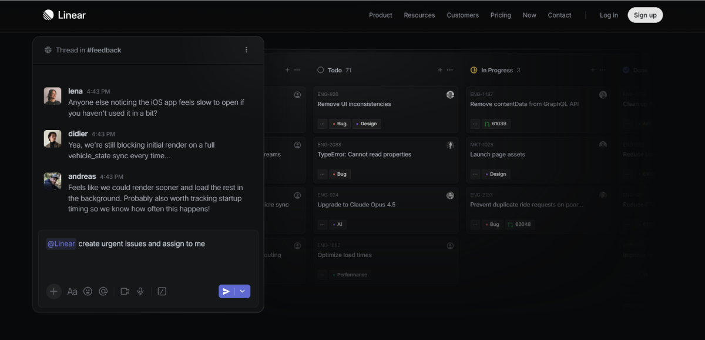Click the Done column checkmark icon

pyautogui.click(x=626, y=70)
